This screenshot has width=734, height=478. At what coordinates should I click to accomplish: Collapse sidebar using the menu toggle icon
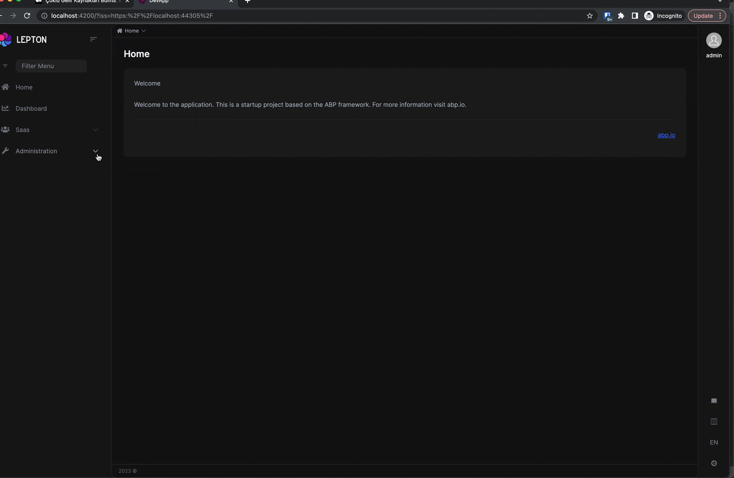click(x=93, y=39)
